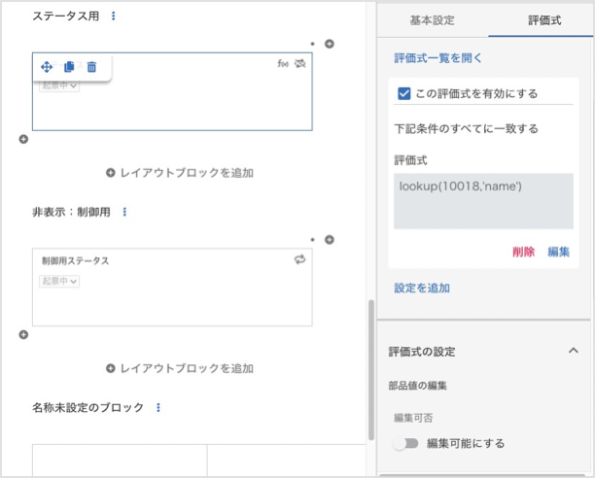The image size is (595, 478).
Task: Click the 下記条件のすべてに一致する text
Action: [x=467, y=129]
